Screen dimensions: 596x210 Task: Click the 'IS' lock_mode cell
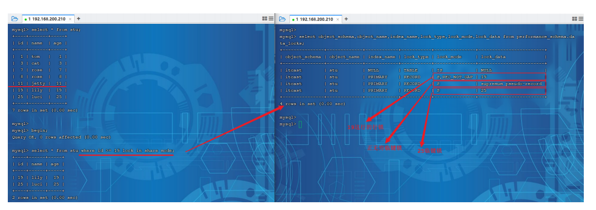point(439,70)
